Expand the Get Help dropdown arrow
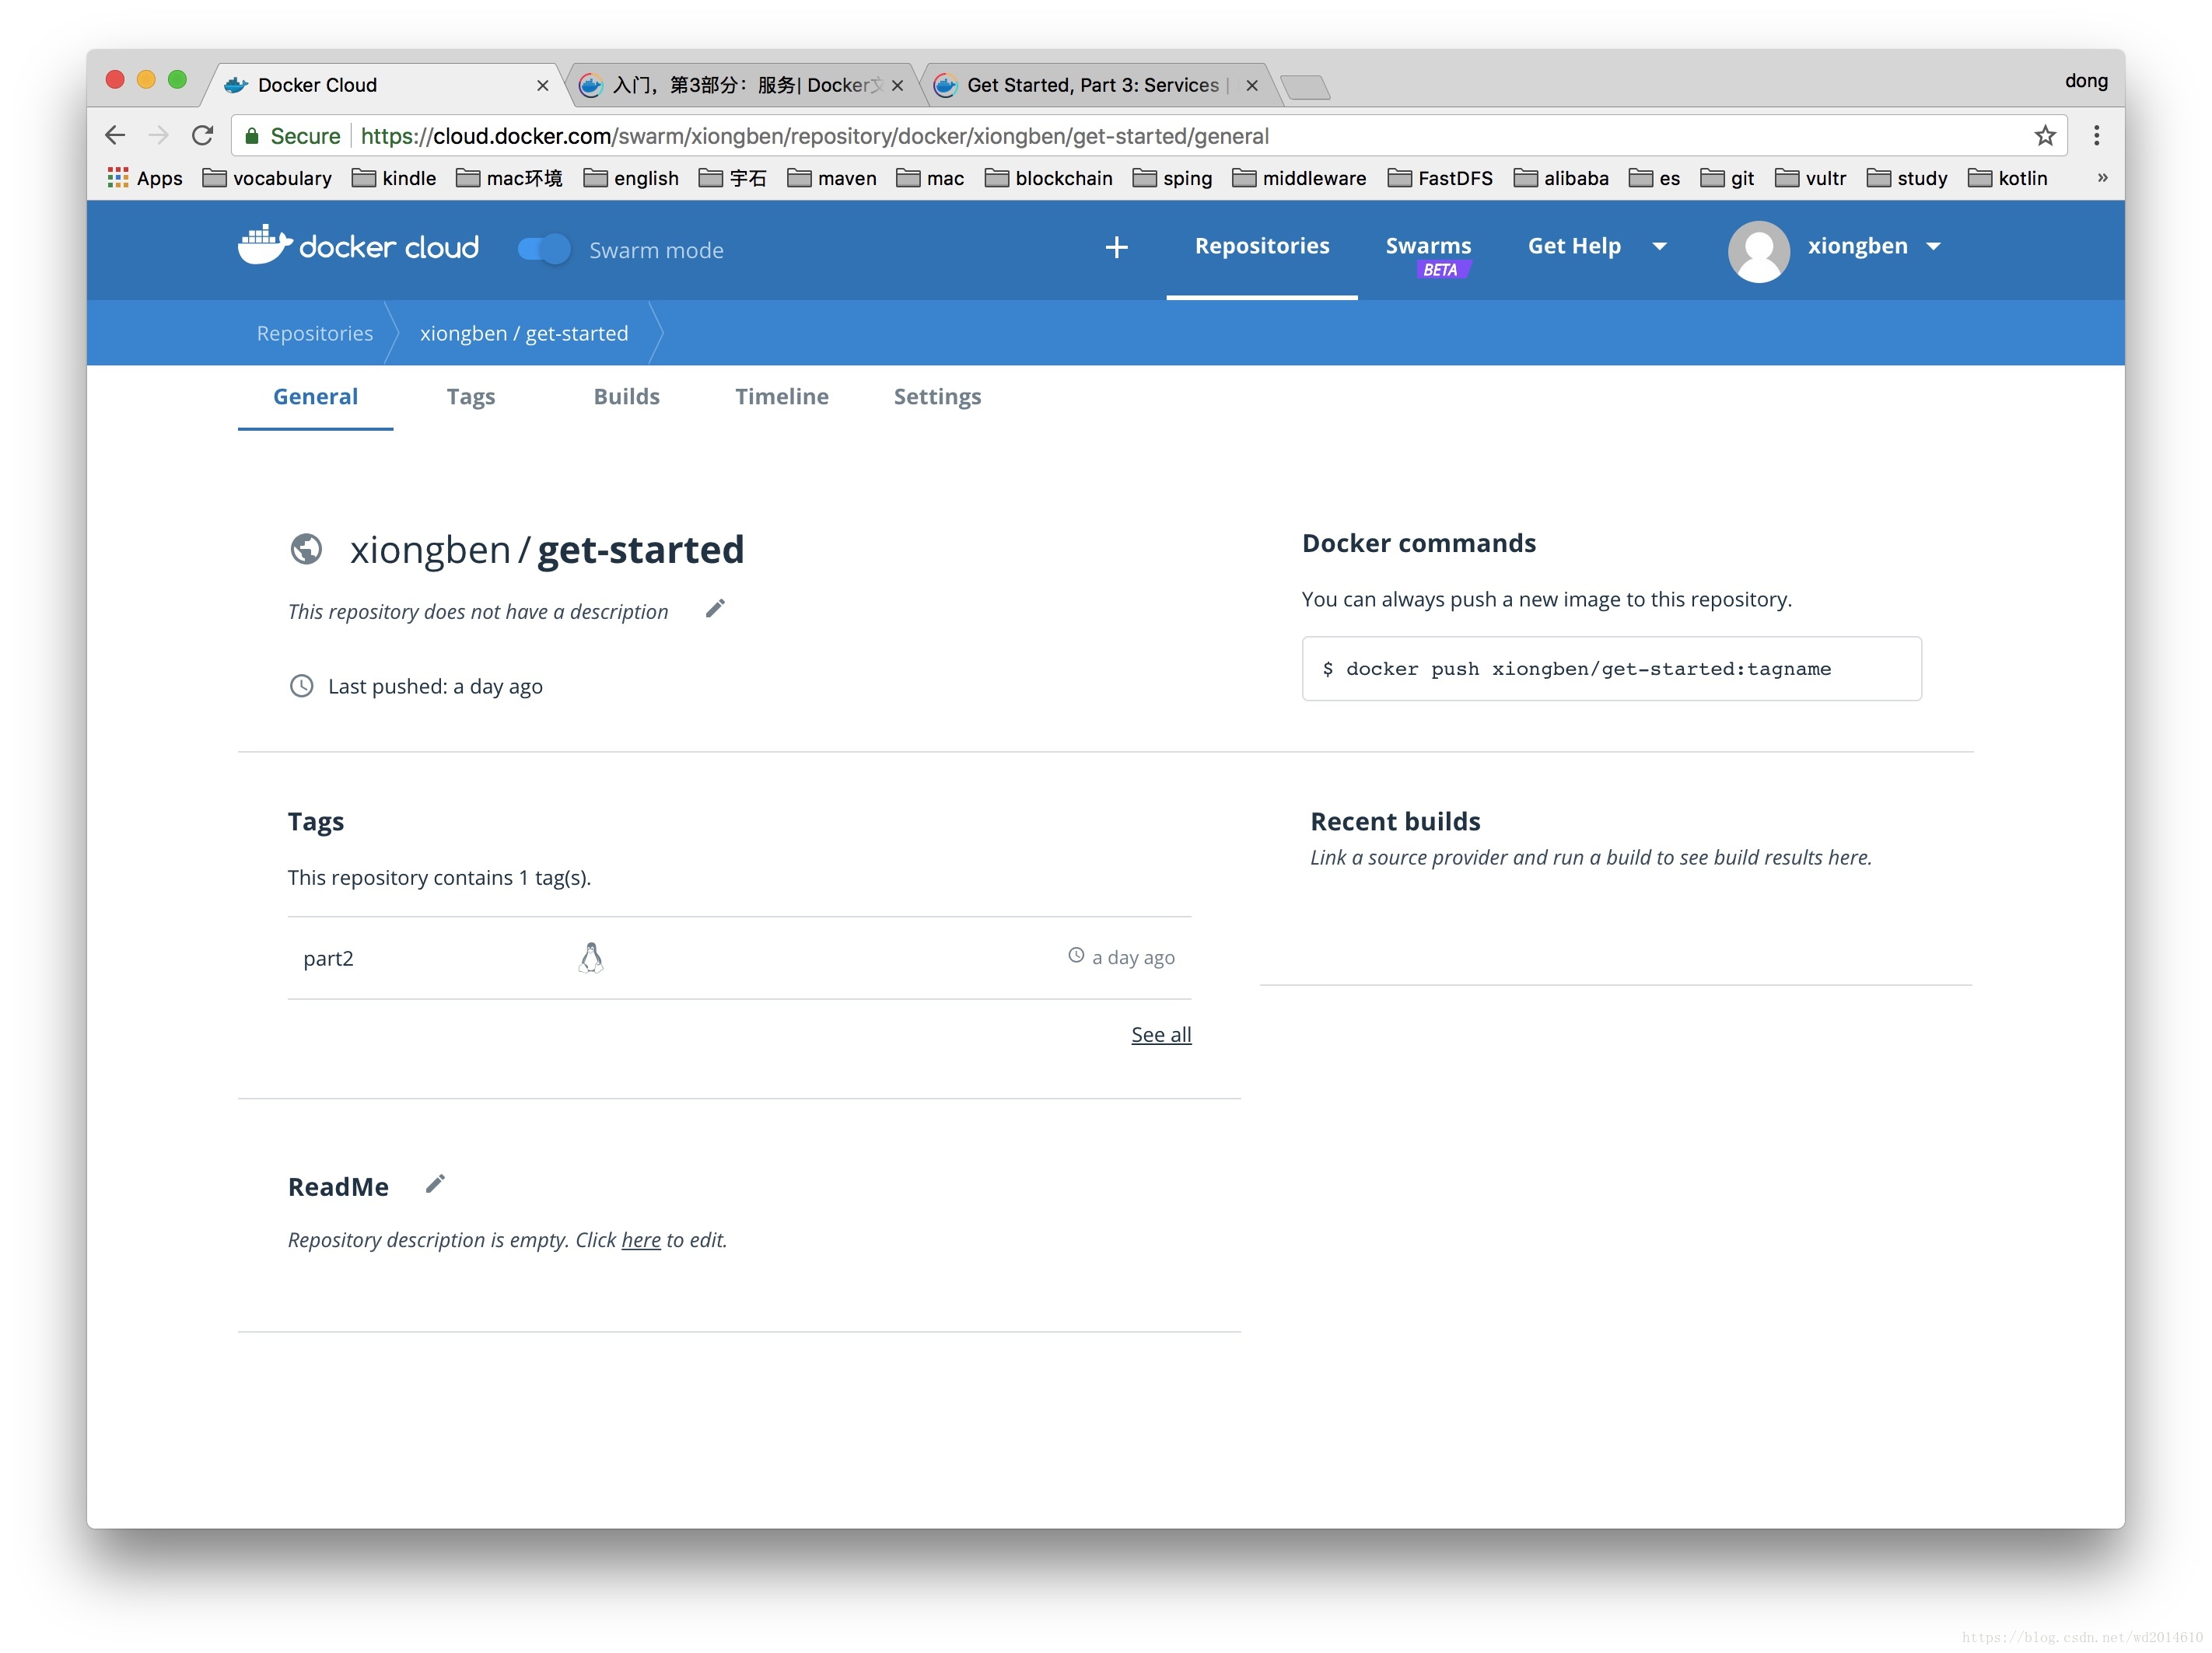This screenshot has width=2212, height=1653. tap(1660, 246)
